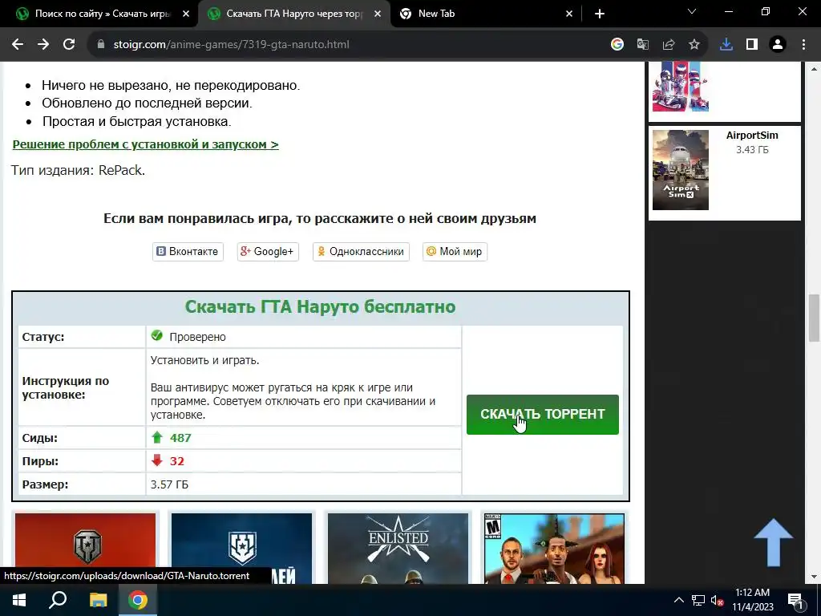The width and height of the screenshot is (821, 616).
Task: Open the AirportSim game thumbnail
Action: coord(680,170)
